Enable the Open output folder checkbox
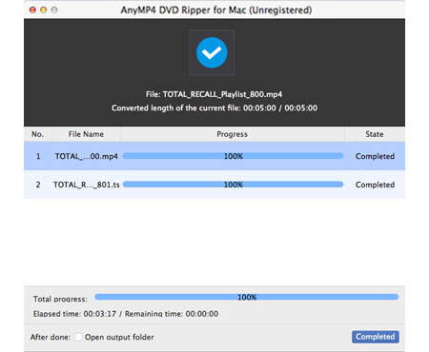 78,337
